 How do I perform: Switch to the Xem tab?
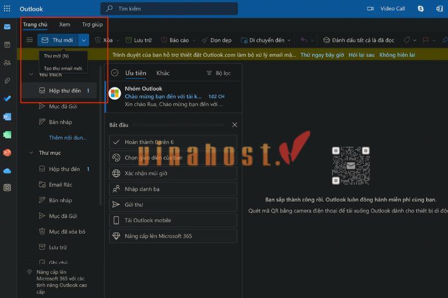point(64,25)
